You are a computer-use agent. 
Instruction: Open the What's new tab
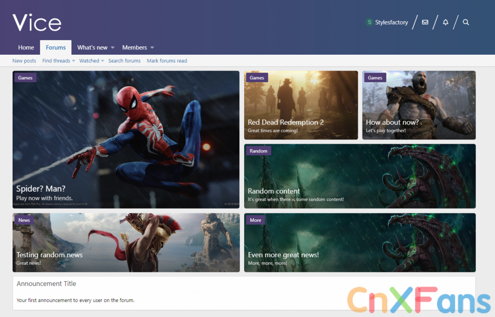92,47
